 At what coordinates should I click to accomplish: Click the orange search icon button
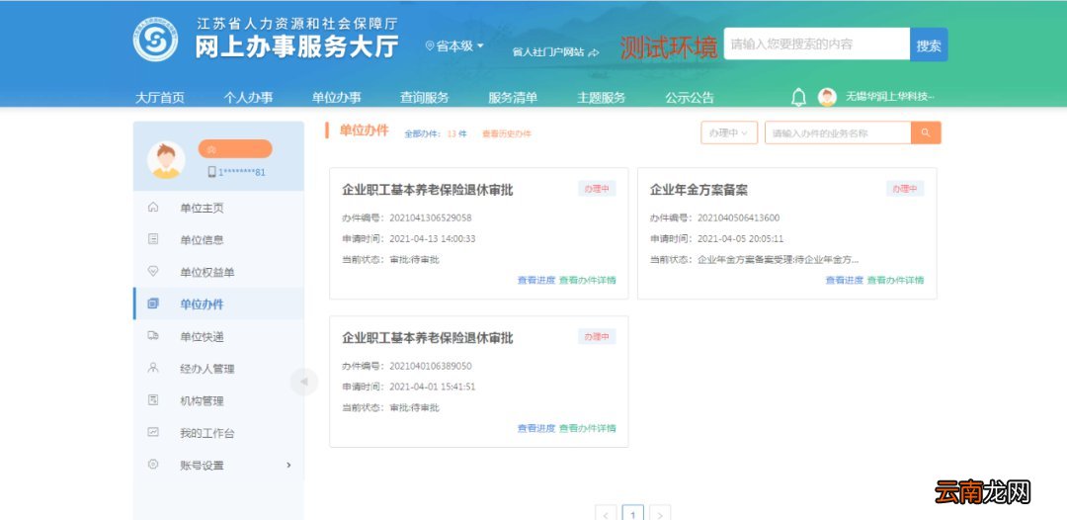[926, 132]
